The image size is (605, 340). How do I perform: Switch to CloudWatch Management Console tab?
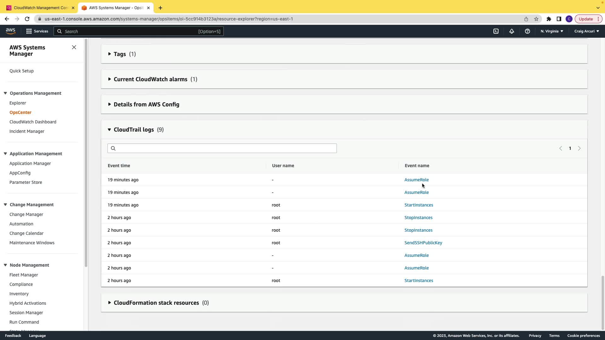40,8
